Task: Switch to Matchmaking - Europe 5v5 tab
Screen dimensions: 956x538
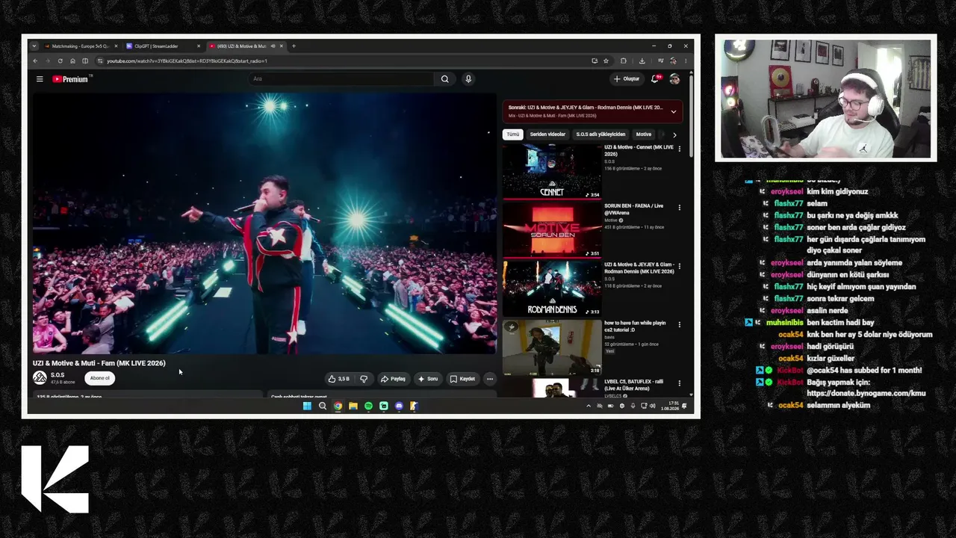Action: coord(81,46)
